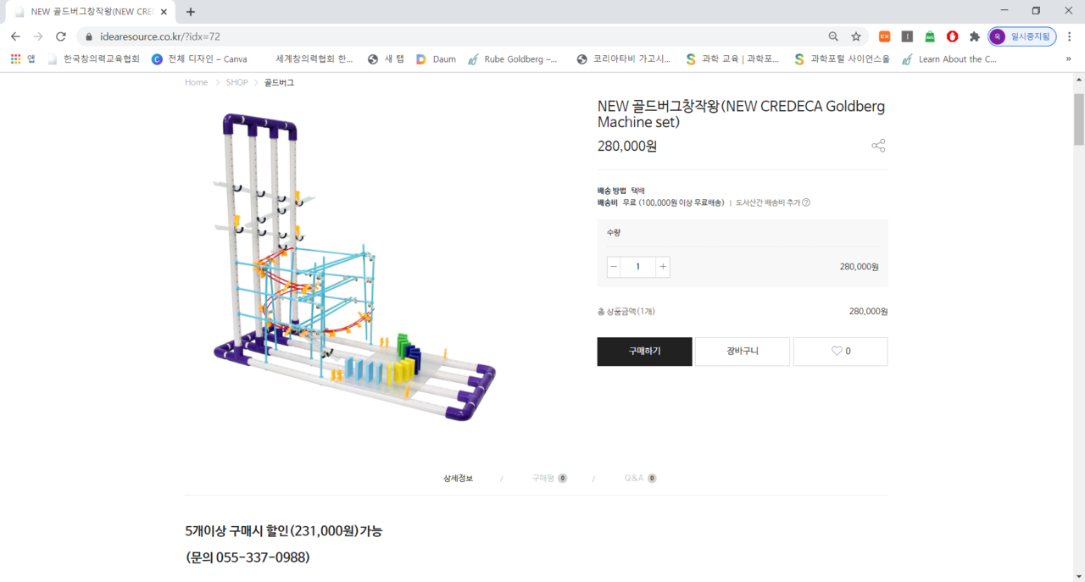Bookmark this page with the star icon
This screenshot has width=1085, height=582.
pyautogui.click(x=856, y=36)
